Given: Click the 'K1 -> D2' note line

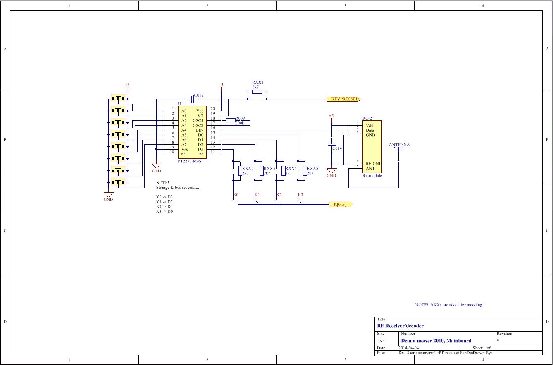Looking at the screenshot, I should (164, 202).
